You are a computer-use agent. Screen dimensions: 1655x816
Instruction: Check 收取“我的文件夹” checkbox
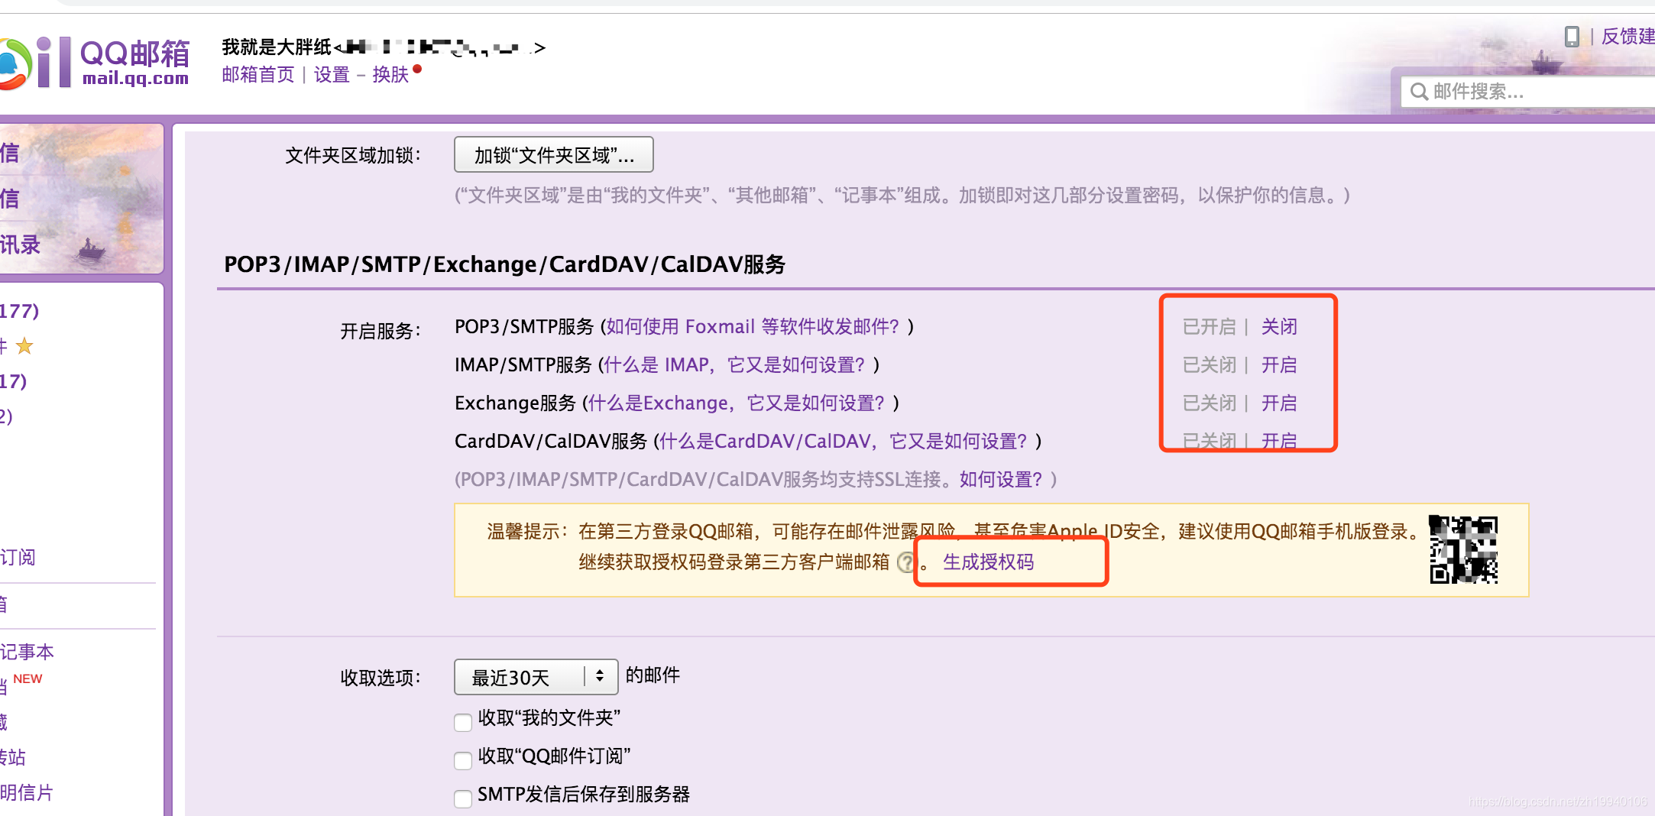click(x=463, y=722)
